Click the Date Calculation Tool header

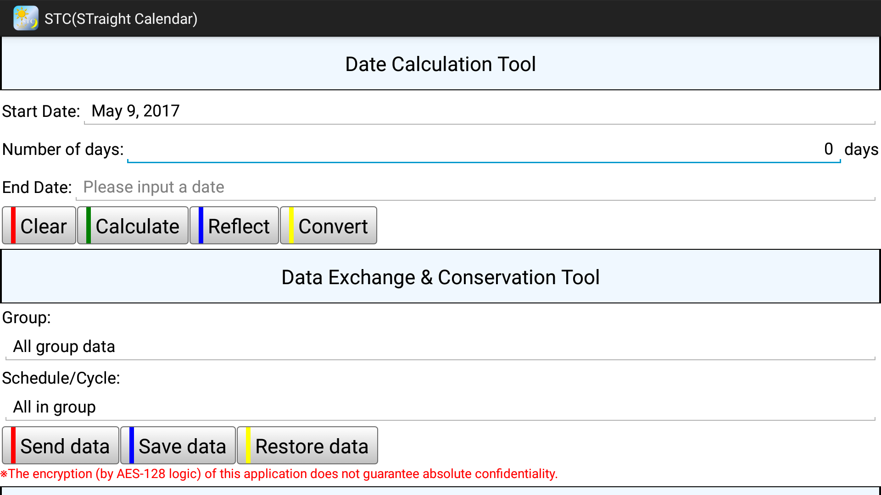click(x=440, y=64)
